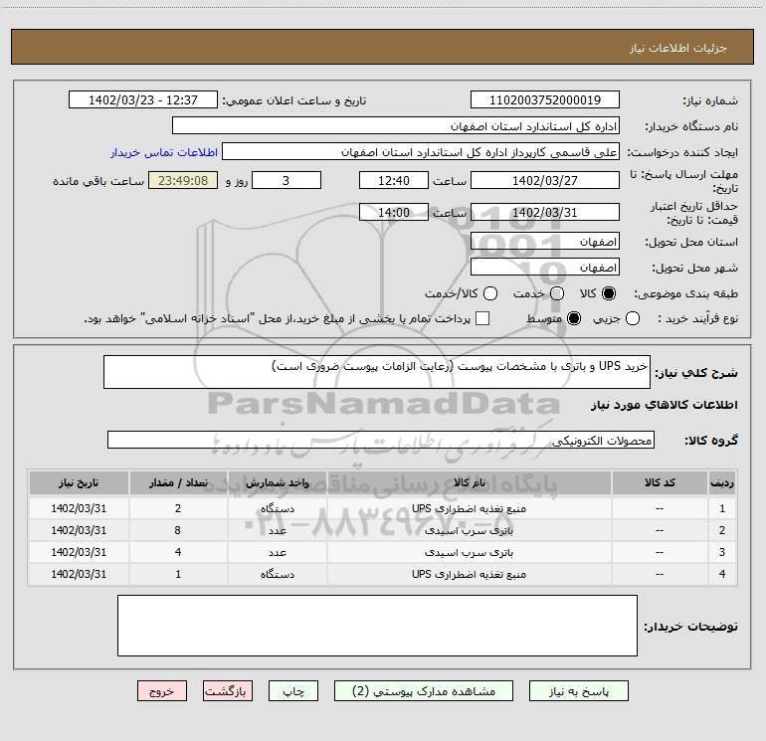
Task: Click the deadline time 12:40 field
Action: pos(394,180)
